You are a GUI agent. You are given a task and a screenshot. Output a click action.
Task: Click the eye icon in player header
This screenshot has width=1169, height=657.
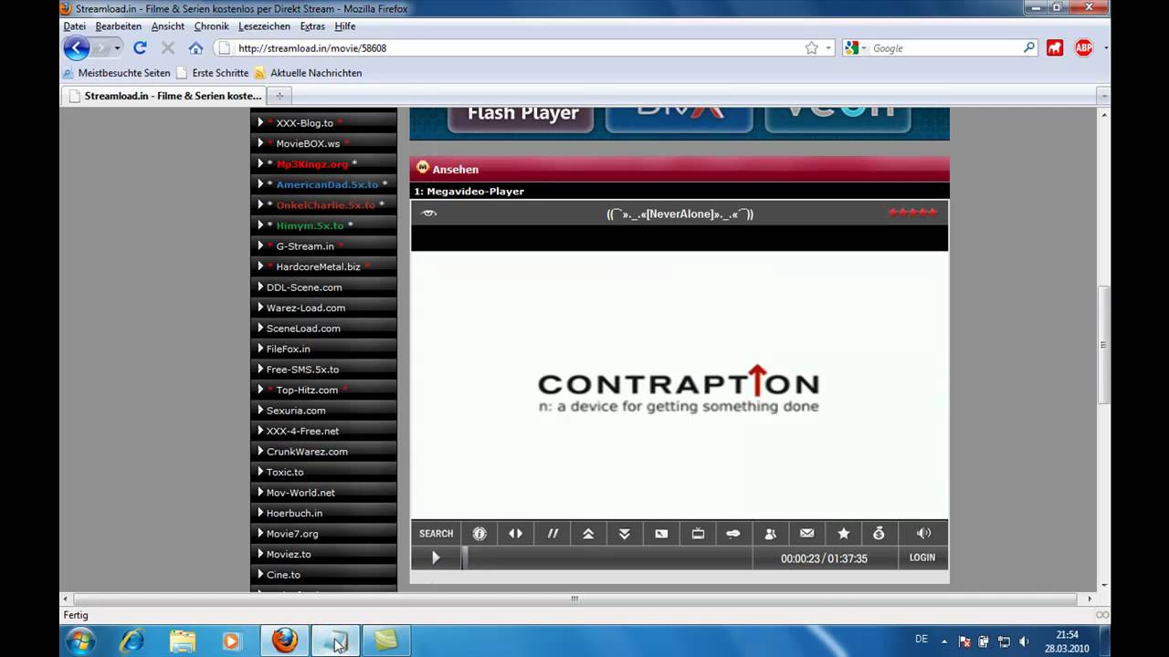[429, 214]
